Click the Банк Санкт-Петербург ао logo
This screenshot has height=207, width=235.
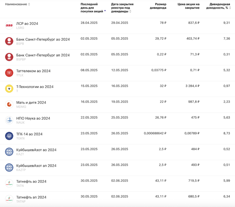coord(9,41)
